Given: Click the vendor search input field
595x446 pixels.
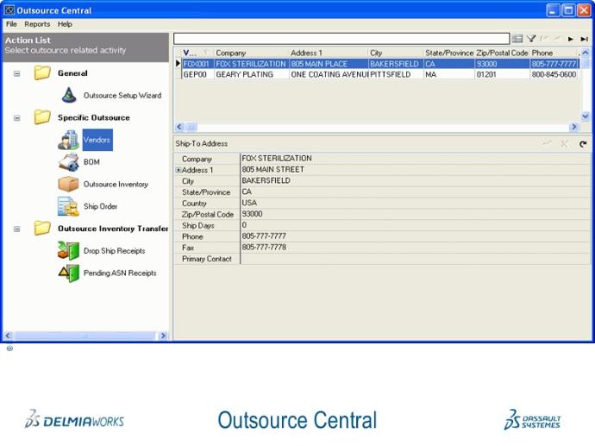Looking at the screenshot, I should (x=341, y=39).
